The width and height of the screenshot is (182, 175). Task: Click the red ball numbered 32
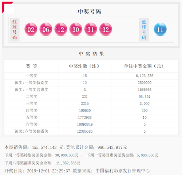pos(106,29)
